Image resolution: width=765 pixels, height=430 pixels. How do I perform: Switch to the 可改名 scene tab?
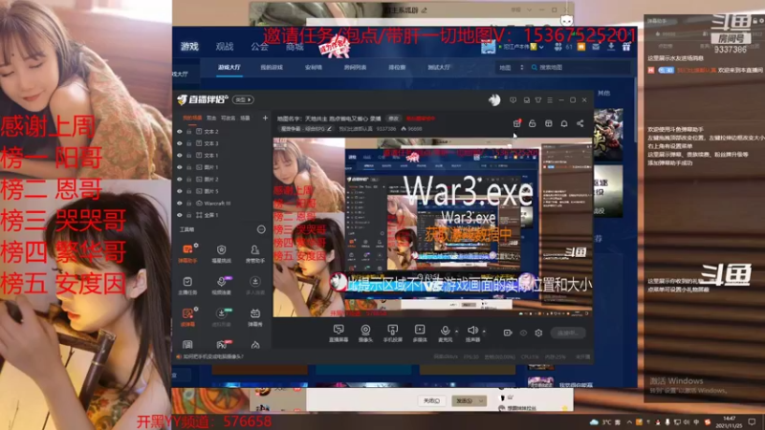[x=228, y=118]
